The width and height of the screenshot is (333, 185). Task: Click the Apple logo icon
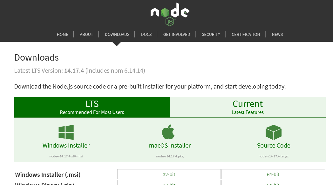pyautogui.click(x=168, y=132)
